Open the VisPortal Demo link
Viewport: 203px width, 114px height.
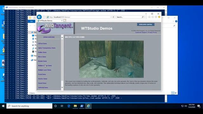click(43, 87)
